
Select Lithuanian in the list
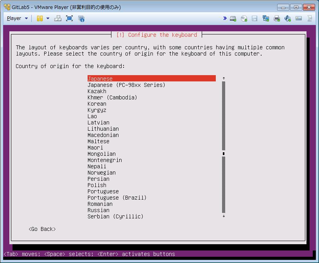click(x=103, y=129)
